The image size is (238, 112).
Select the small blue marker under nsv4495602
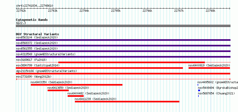pos(198,85)
